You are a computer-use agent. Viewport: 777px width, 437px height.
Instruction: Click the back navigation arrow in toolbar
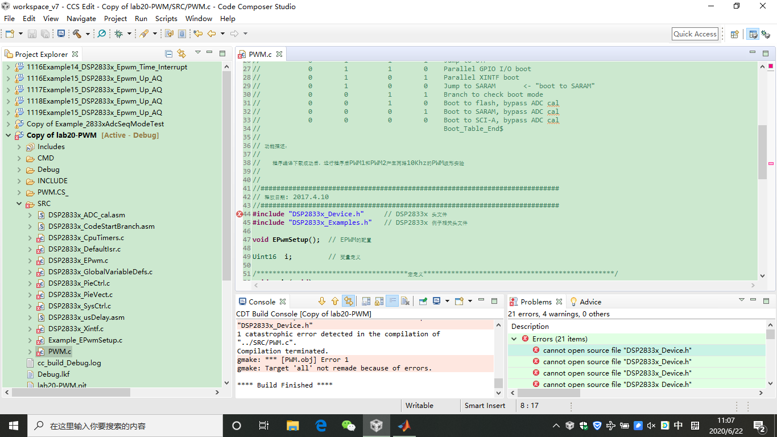point(212,34)
